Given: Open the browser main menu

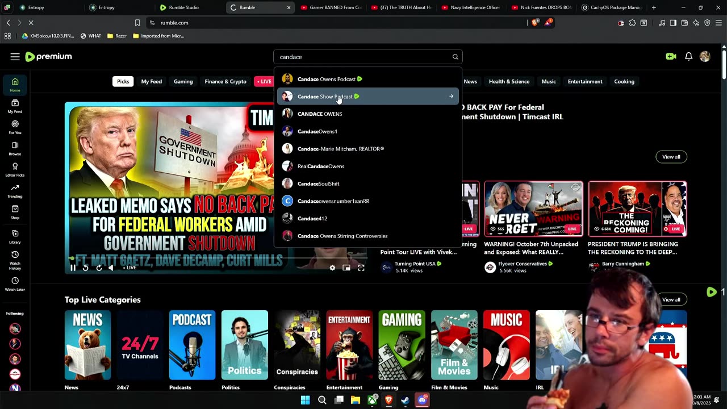Looking at the screenshot, I should click(x=718, y=23).
